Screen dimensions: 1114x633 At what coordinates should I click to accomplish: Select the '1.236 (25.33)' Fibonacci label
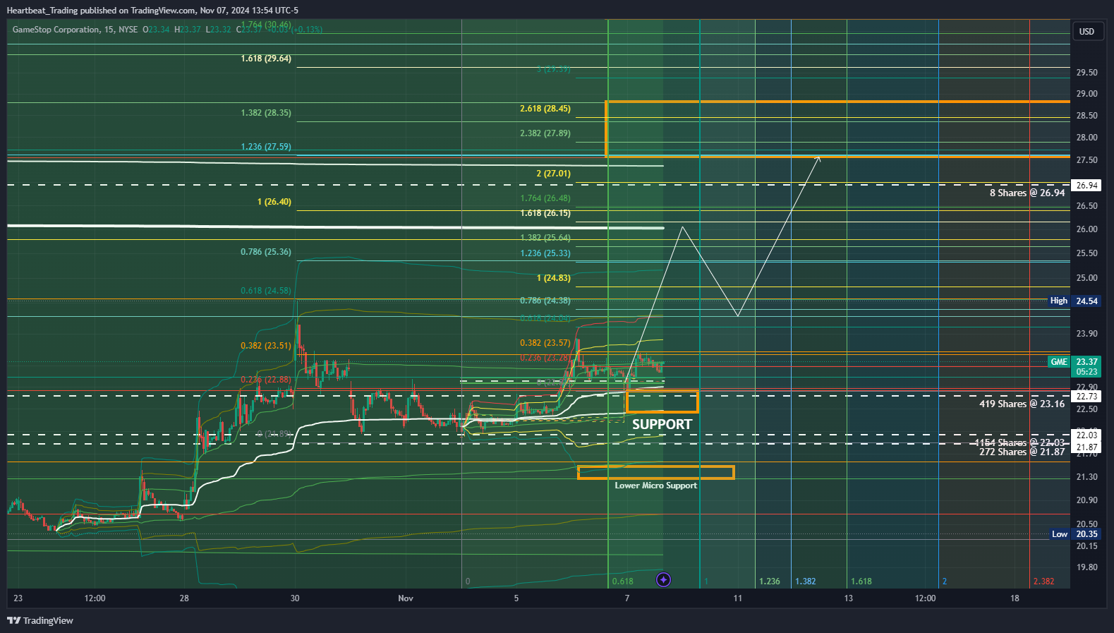(x=545, y=253)
